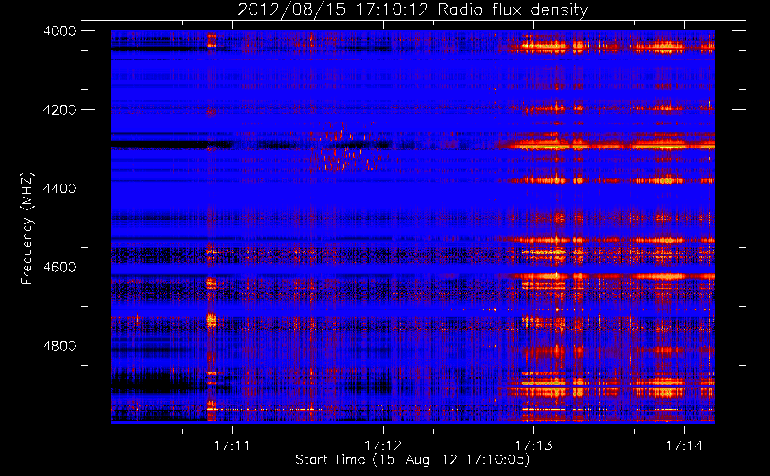
Task: Click the 4000 frequency tick label
Action: click(x=59, y=31)
